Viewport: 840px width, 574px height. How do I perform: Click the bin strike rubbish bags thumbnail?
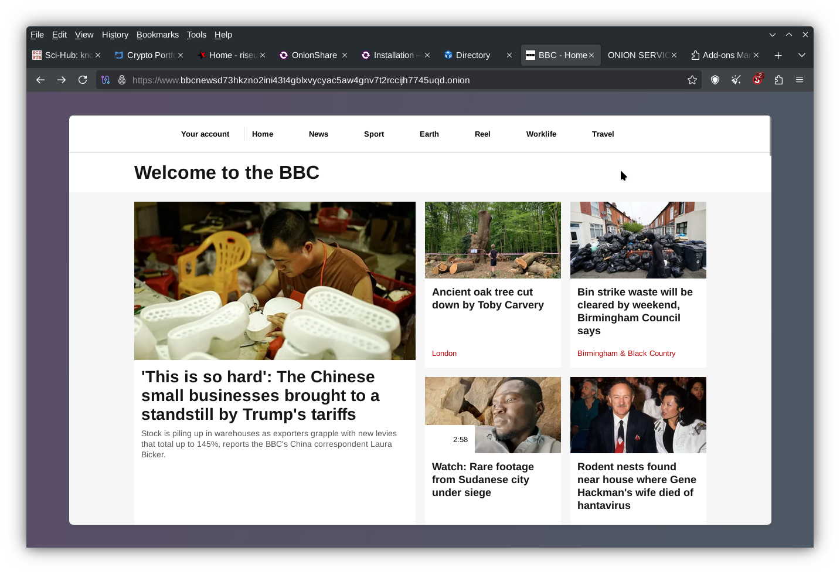point(638,240)
